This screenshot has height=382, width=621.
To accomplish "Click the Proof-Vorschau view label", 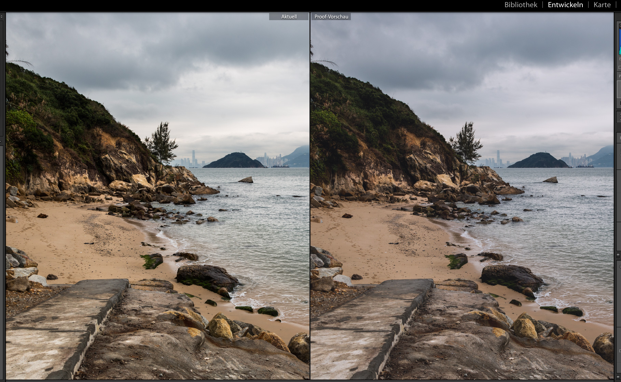I will (331, 17).
